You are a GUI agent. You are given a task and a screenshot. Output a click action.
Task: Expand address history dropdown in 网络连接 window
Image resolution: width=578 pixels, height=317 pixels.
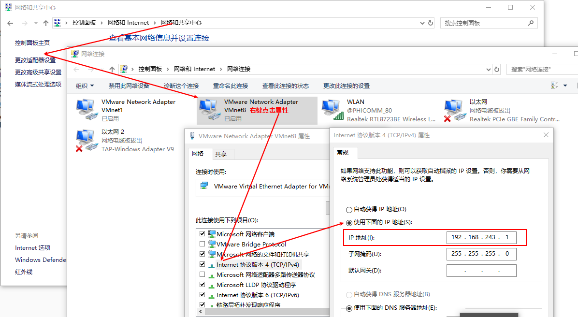point(489,69)
